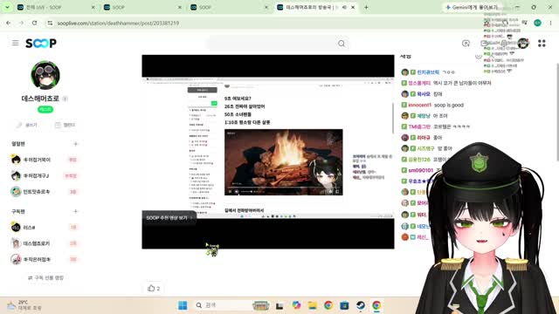Click the 구독 선물 랭킹 button

[x=45, y=277]
